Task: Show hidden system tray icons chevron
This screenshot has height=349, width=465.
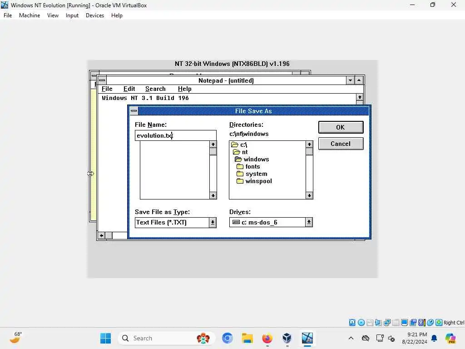Action: [x=351, y=338]
